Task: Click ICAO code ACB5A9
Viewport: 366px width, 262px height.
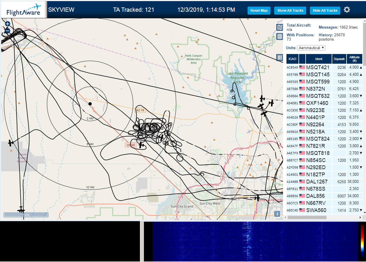Action: (292, 68)
